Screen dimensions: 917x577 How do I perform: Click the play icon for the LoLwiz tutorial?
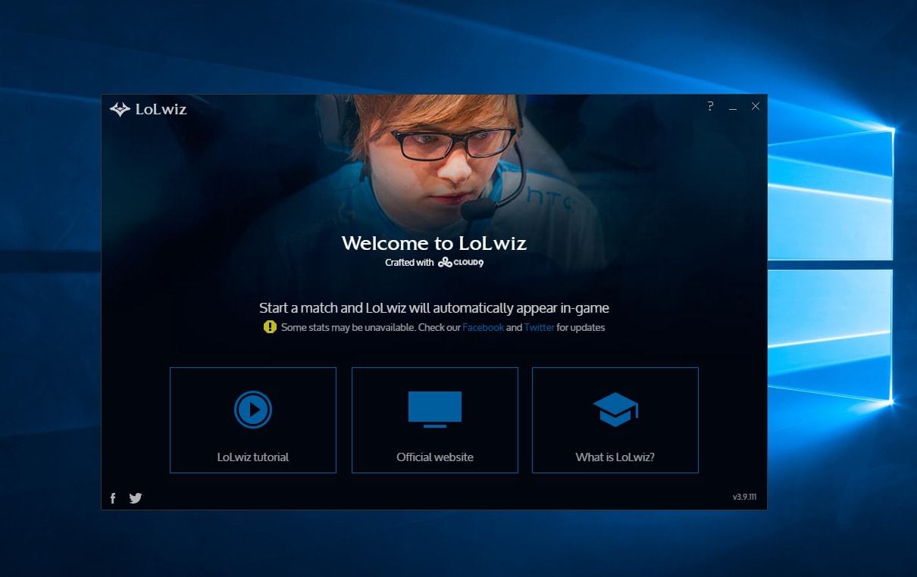[252, 410]
